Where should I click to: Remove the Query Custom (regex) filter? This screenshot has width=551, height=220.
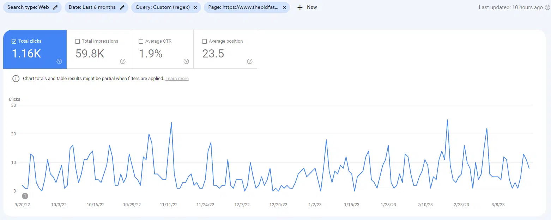[x=195, y=7]
